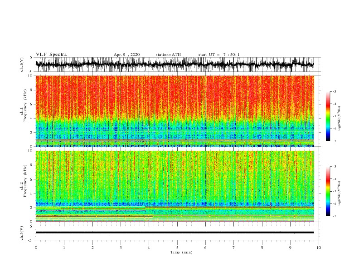The image size is (359, 278).
Task: Click the ch.1 voltage waveform trace
Action: [175, 65]
